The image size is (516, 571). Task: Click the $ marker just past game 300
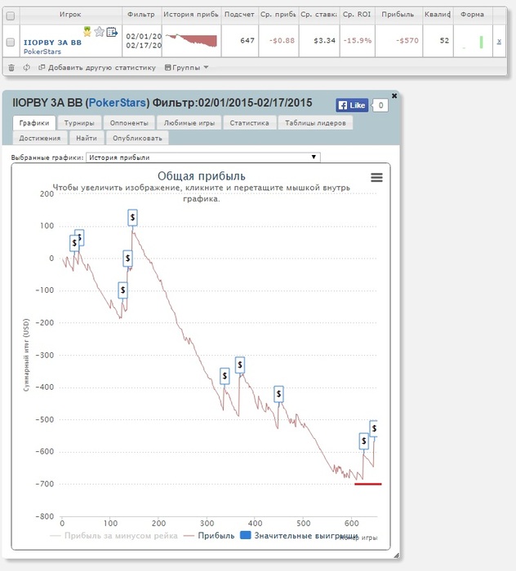[x=225, y=376]
